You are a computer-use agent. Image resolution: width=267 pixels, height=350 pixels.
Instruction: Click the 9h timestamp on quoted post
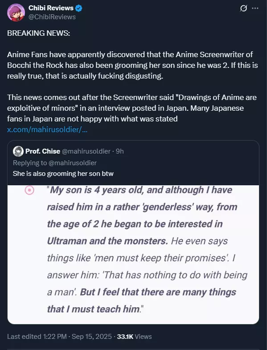pos(119,151)
